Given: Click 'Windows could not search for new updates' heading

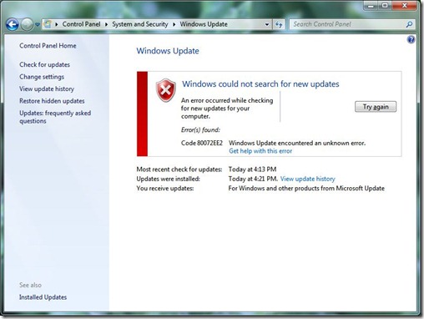Looking at the screenshot, I should pos(260,84).
